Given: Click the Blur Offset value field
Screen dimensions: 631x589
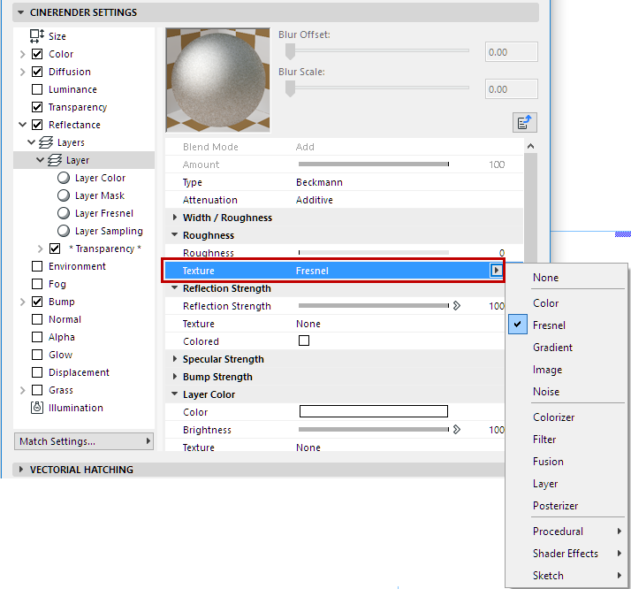Looking at the screenshot, I should tap(511, 52).
